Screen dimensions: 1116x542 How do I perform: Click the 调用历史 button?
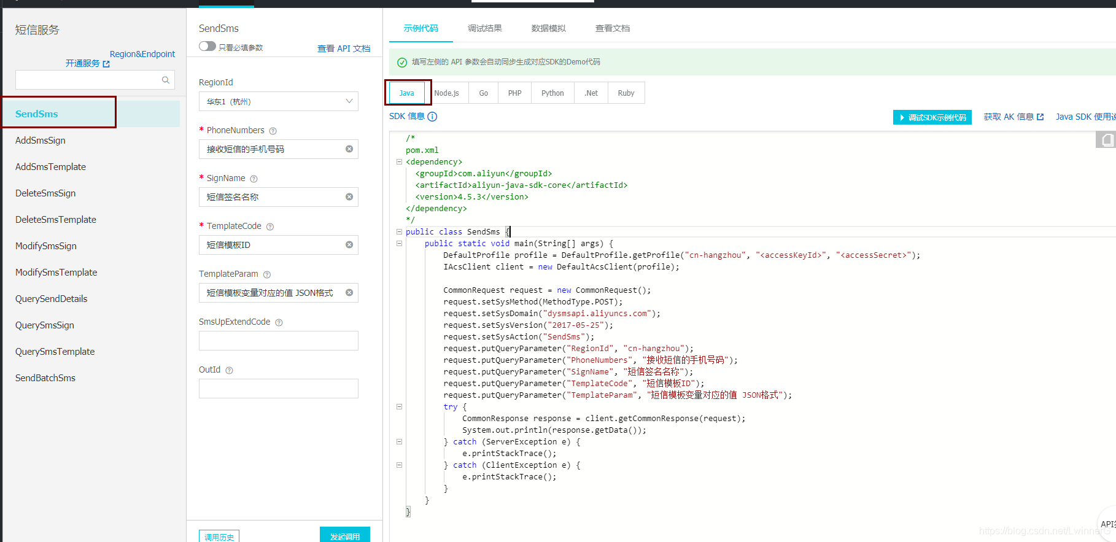pyautogui.click(x=219, y=536)
